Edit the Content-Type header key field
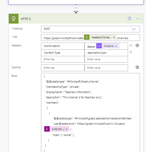The width and height of the screenshot is (146, 152). (63, 53)
